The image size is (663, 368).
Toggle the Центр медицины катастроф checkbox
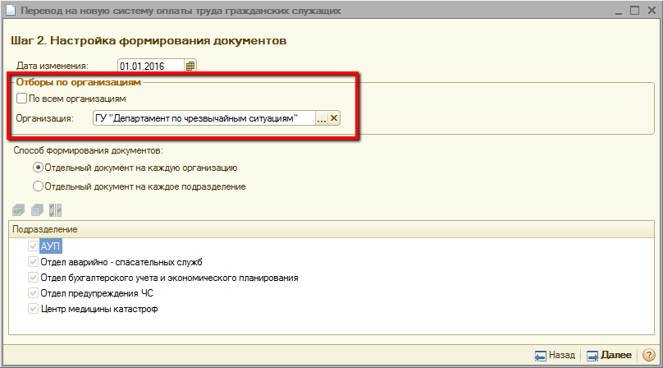(x=33, y=309)
